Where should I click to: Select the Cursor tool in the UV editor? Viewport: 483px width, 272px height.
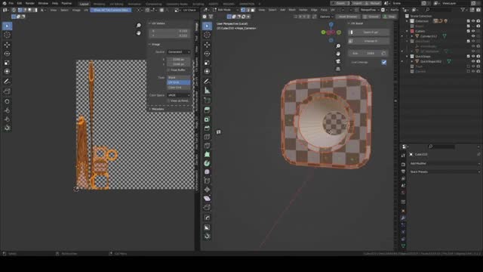7,36
